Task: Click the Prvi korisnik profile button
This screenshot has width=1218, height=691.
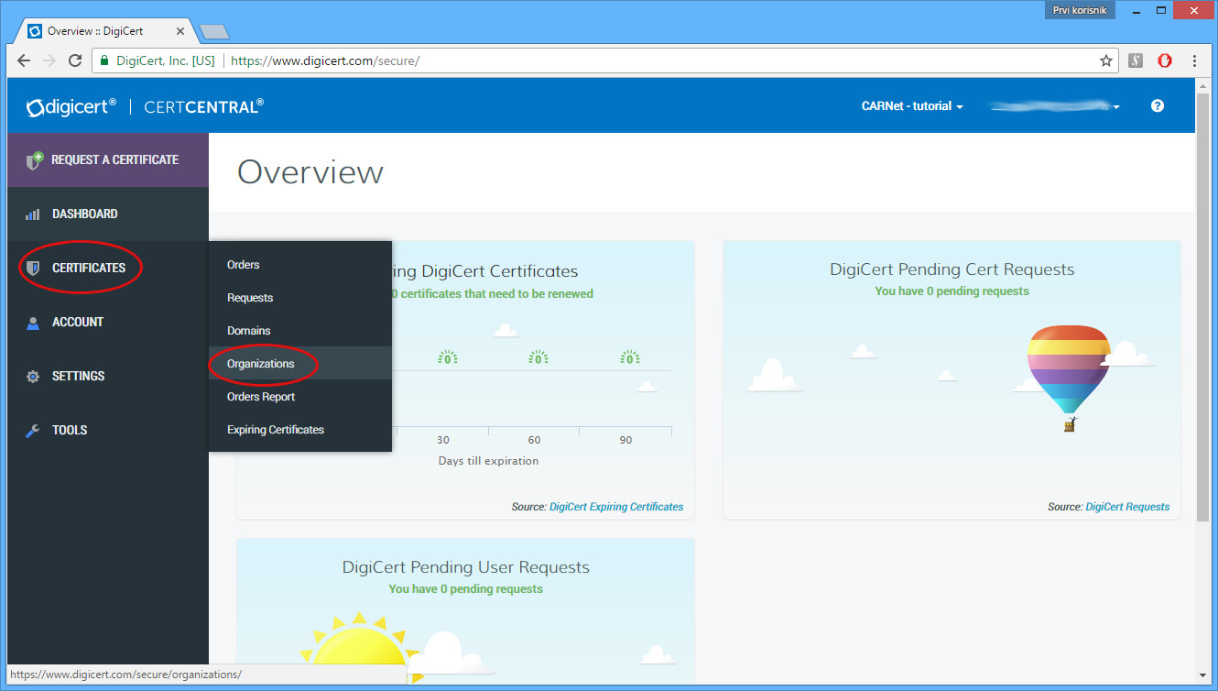Action: point(1080,10)
